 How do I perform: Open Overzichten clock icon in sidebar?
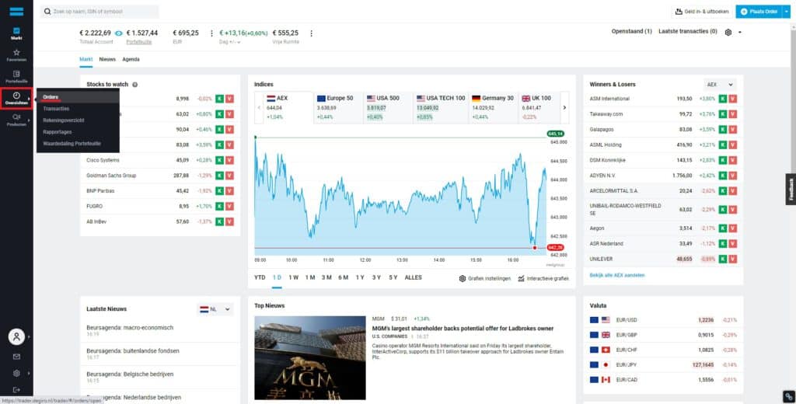tap(16, 98)
